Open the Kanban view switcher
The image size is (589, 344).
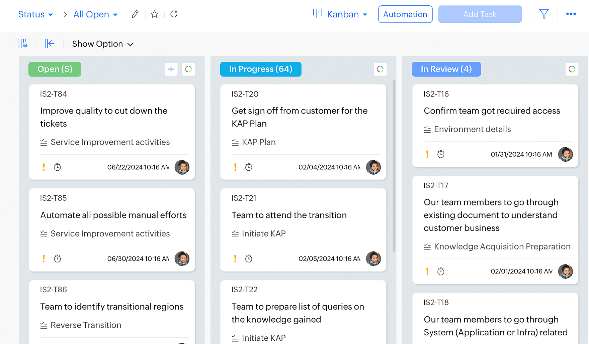(x=340, y=14)
